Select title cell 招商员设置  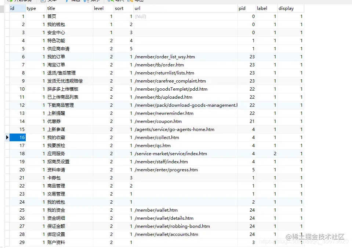pyautogui.click(x=70, y=162)
